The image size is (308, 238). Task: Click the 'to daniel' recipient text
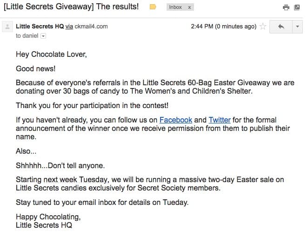coord(27,36)
